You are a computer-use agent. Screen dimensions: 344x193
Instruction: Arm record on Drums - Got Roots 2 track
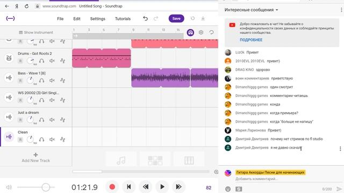pyautogui.click(x=20, y=61)
